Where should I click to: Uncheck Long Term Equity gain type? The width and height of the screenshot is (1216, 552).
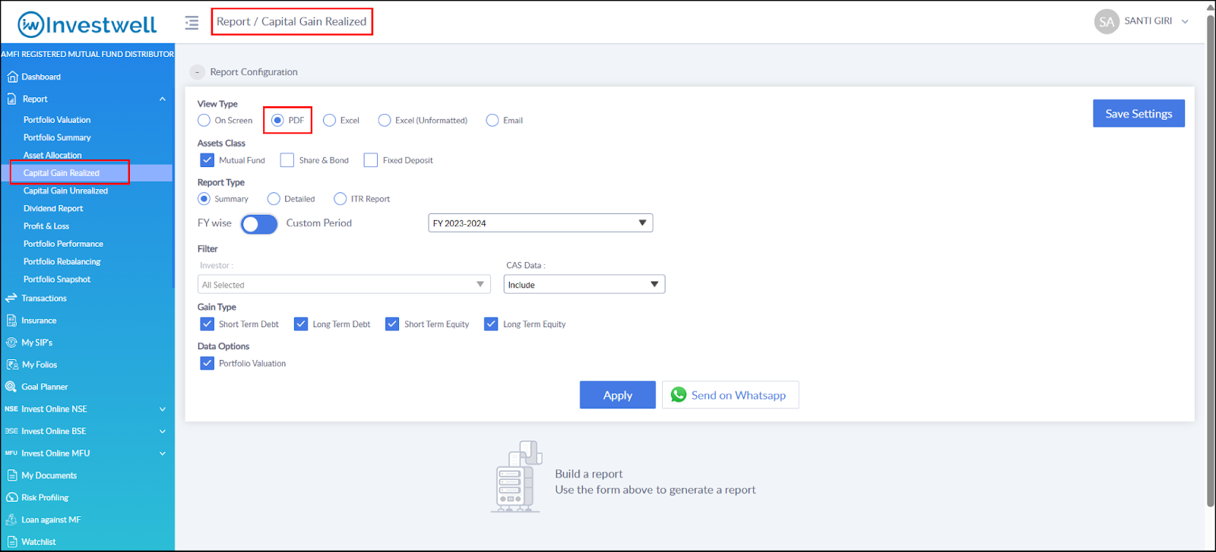click(x=491, y=324)
